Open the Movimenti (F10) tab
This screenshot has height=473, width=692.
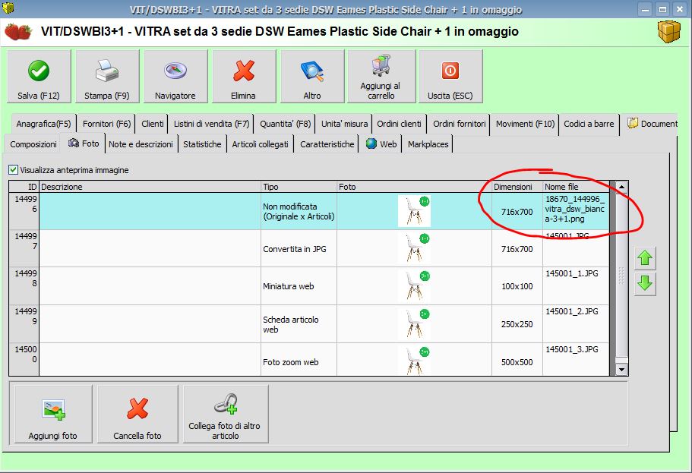(x=525, y=124)
